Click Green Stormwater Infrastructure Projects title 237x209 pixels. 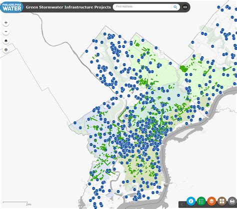[68, 7]
